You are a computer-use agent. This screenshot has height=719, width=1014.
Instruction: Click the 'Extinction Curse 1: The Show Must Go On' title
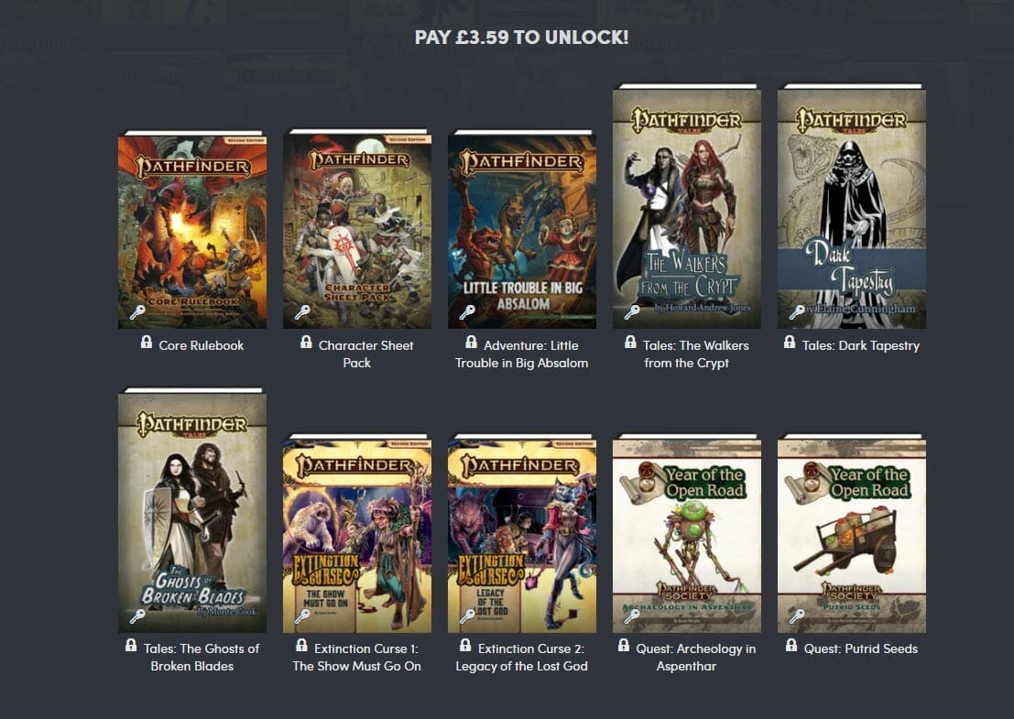point(357,658)
